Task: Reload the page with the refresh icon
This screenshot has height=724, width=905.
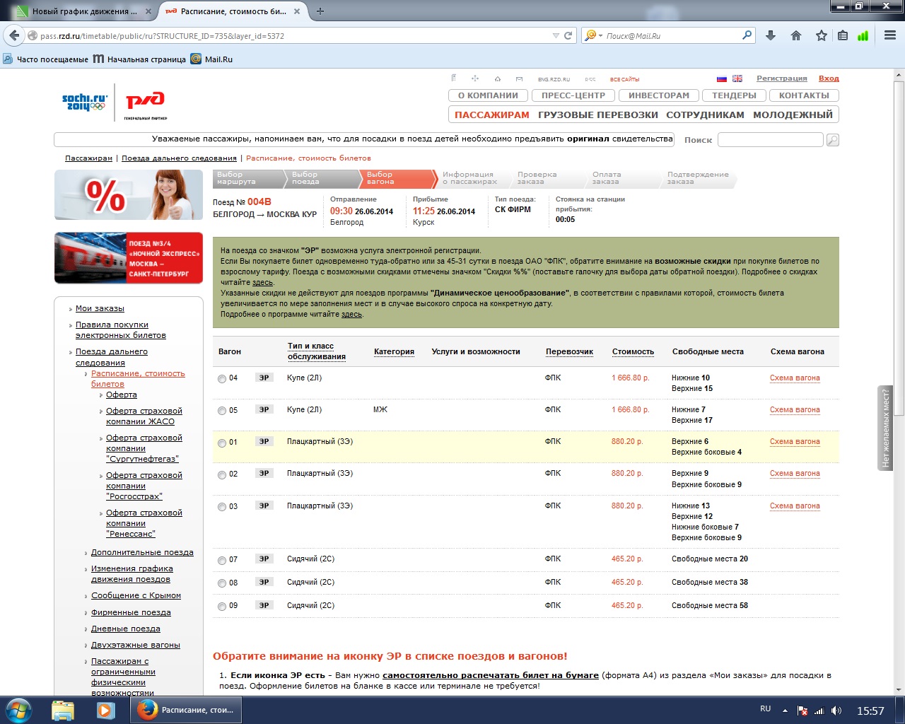Action: pyautogui.click(x=568, y=35)
